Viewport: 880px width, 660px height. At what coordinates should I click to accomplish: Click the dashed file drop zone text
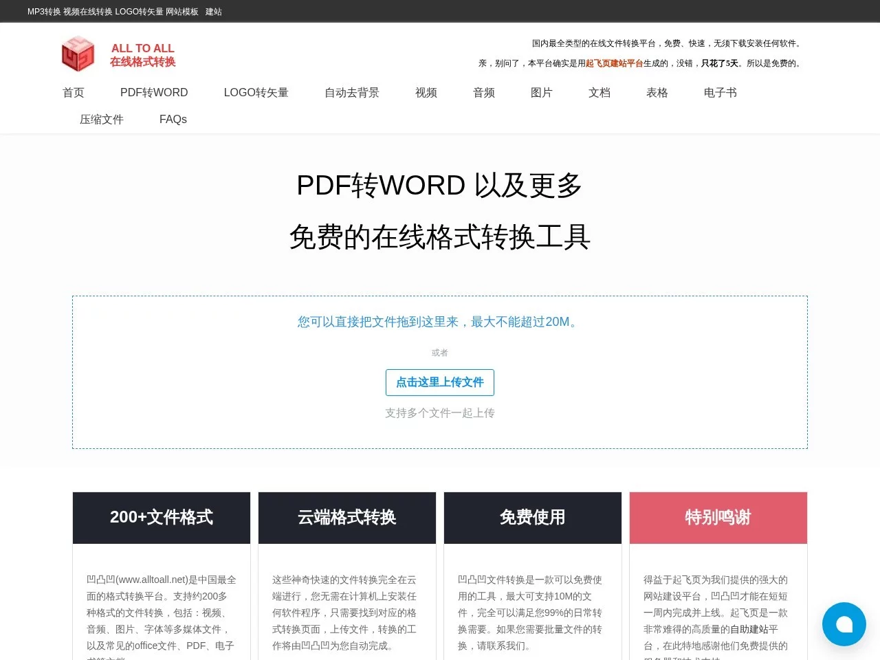[439, 322]
